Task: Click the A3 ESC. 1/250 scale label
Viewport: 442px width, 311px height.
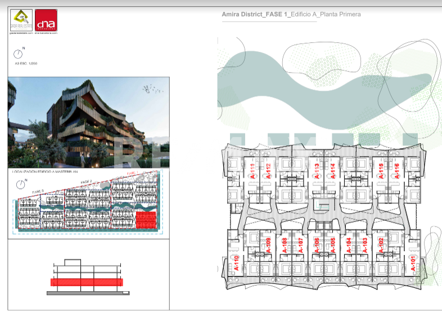Action: 26,63
